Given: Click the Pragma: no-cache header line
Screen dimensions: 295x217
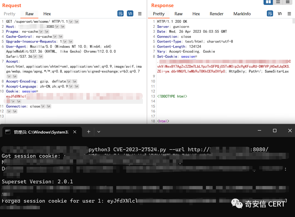Looking at the screenshot, I should 22,32.
